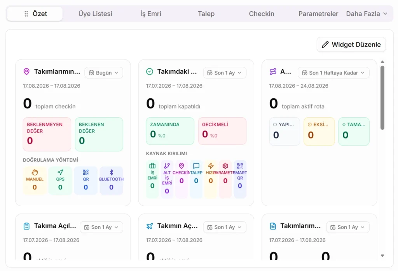Image resolution: width=398 pixels, height=271 pixels.
Task: Click the GPS arrow icon
Action: tap(60, 172)
